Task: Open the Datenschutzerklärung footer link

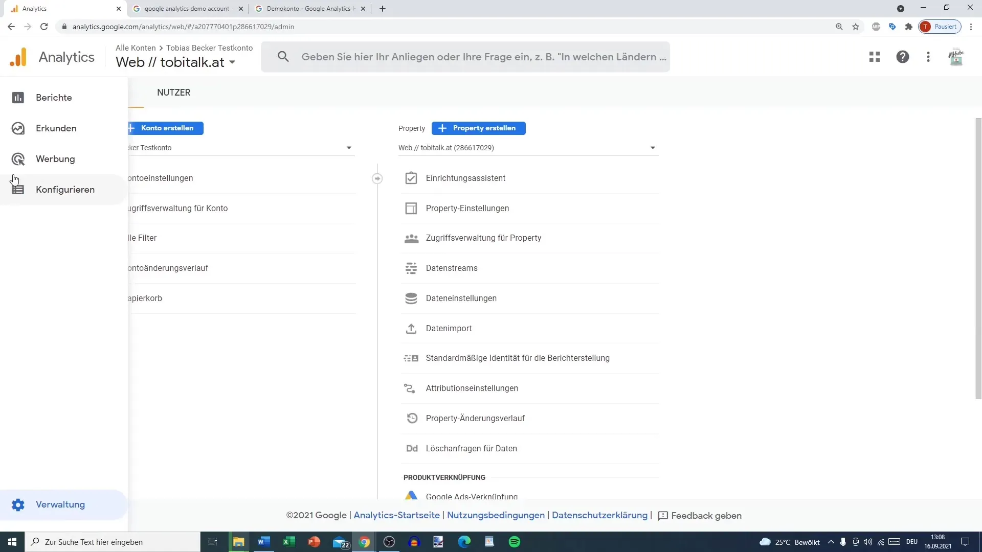Action: point(599,516)
